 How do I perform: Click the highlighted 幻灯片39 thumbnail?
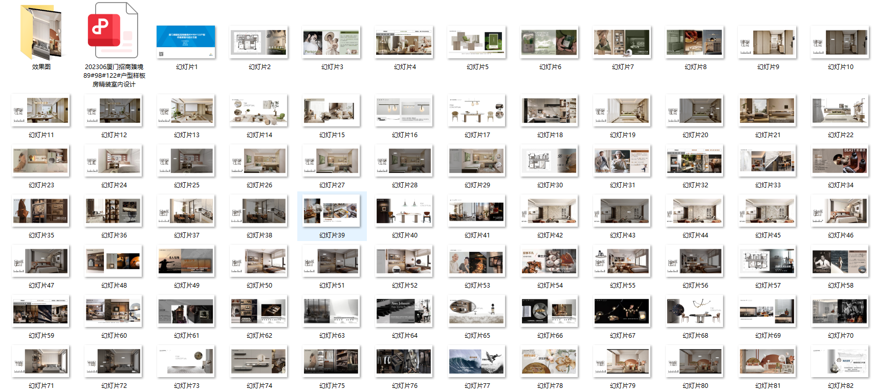tap(332, 211)
